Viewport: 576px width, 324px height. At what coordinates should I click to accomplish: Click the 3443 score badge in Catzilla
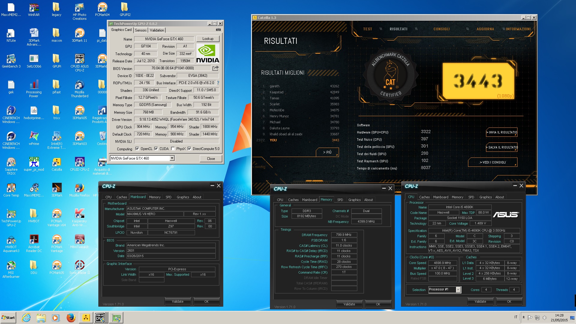[478, 81]
